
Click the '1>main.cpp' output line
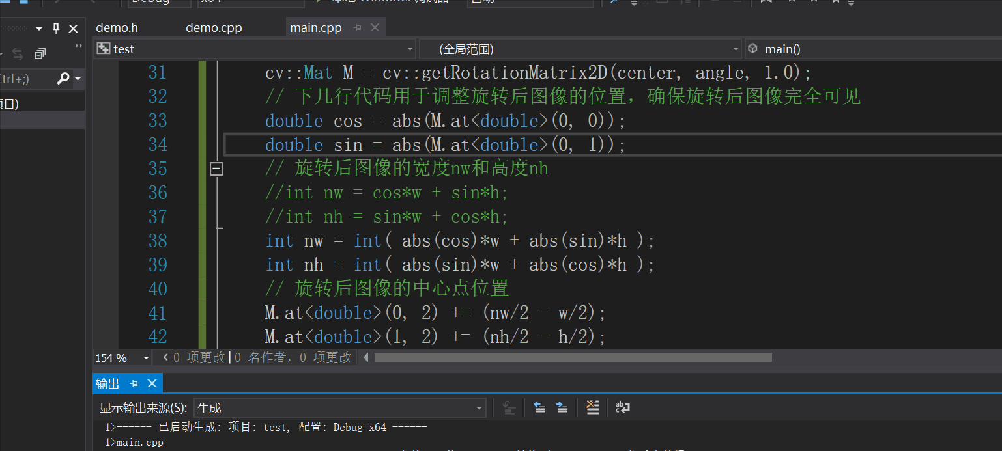tap(134, 443)
